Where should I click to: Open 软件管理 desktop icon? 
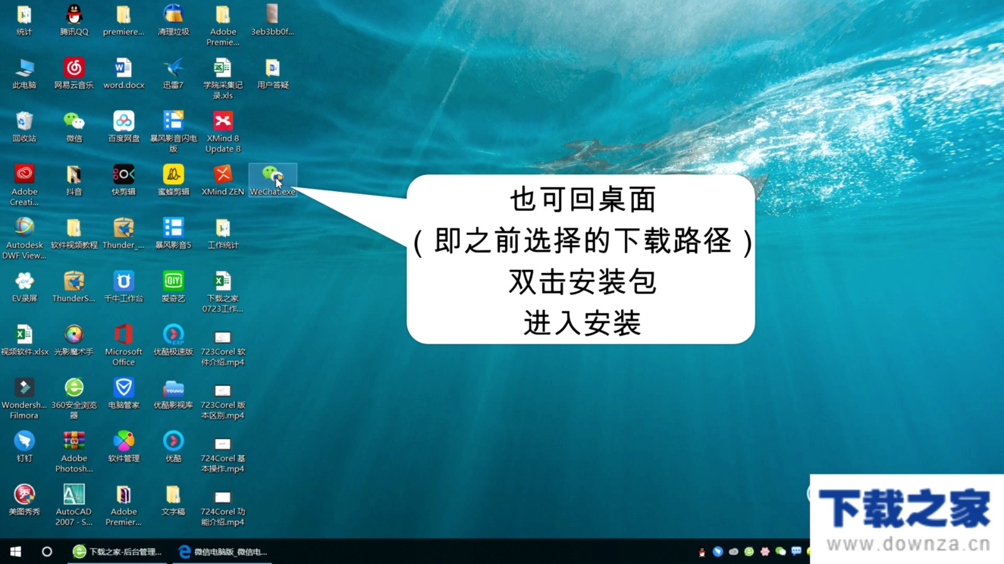click(x=124, y=446)
